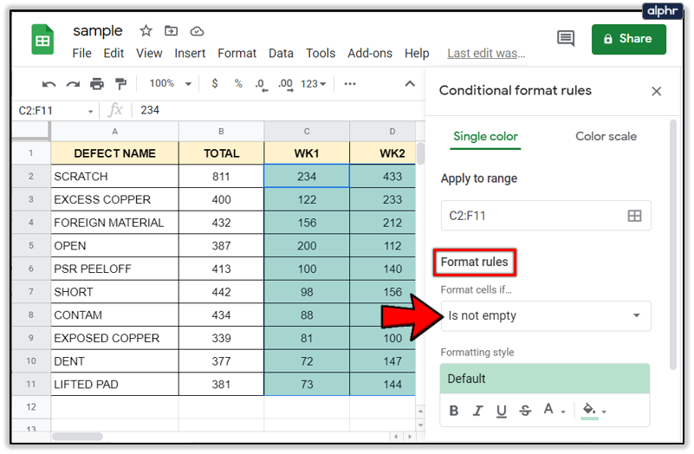The height and width of the screenshot is (454, 694).
Task: Open the 'Is not empty' condition dropdown
Action: 545,315
